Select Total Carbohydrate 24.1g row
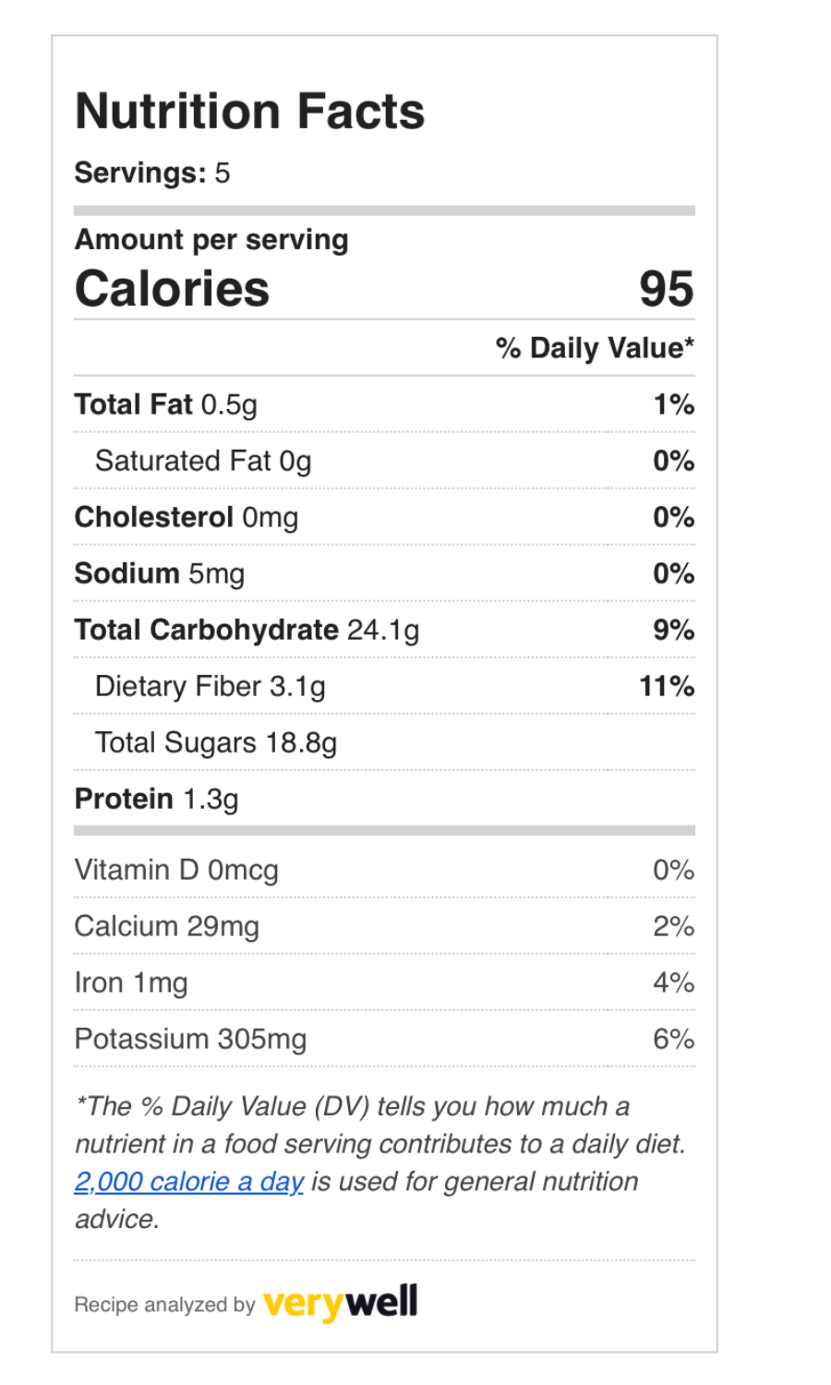Viewport: 831px width, 1385px height. pyautogui.click(x=384, y=630)
